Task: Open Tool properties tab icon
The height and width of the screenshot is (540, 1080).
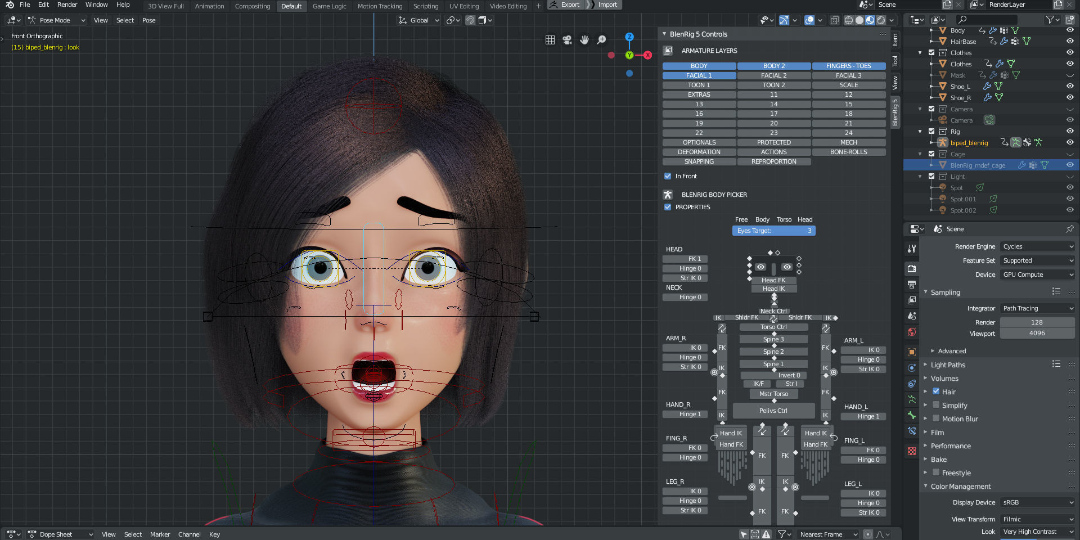Action: [x=912, y=248]
